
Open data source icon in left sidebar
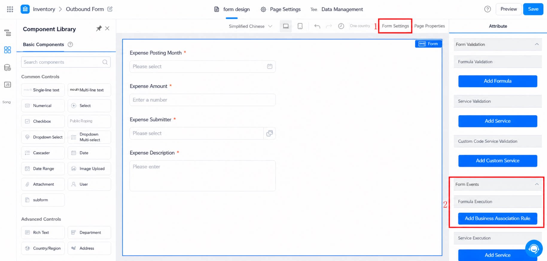click(x=7, y=68)
